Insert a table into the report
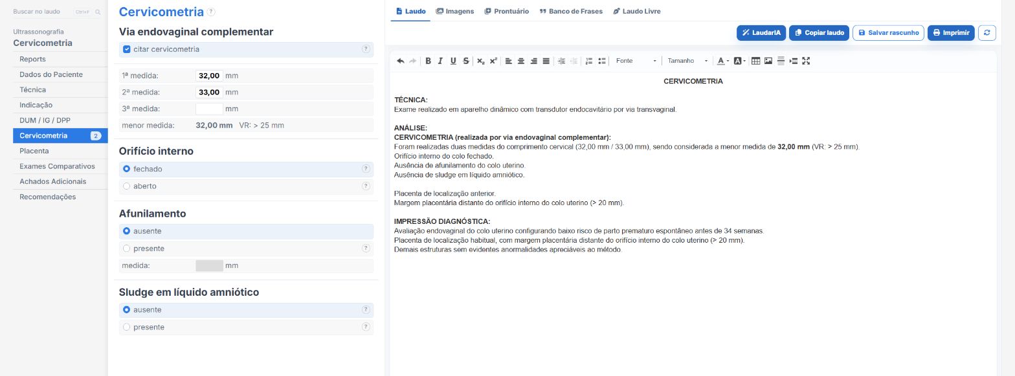 click(755, 61)
